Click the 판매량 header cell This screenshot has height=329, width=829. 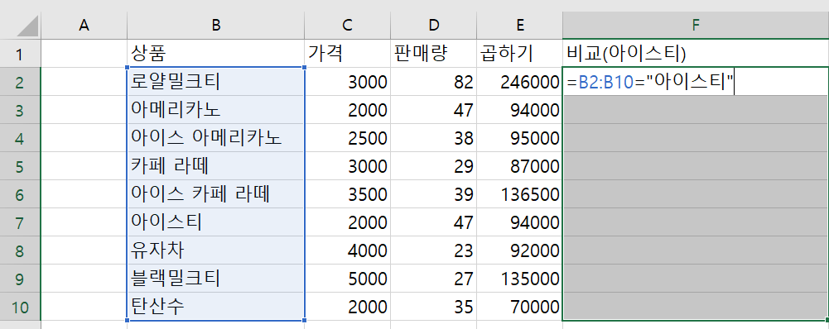coord(433,54)
